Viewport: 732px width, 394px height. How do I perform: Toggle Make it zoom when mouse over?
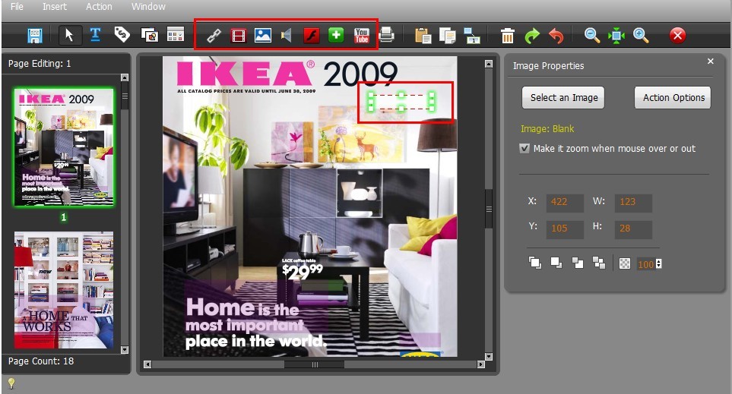tap(524, 148)
